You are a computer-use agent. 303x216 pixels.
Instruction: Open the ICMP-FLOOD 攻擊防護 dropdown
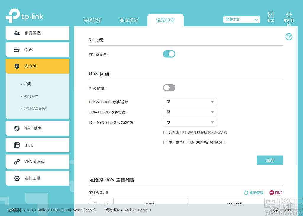click(x=190, y=102)
